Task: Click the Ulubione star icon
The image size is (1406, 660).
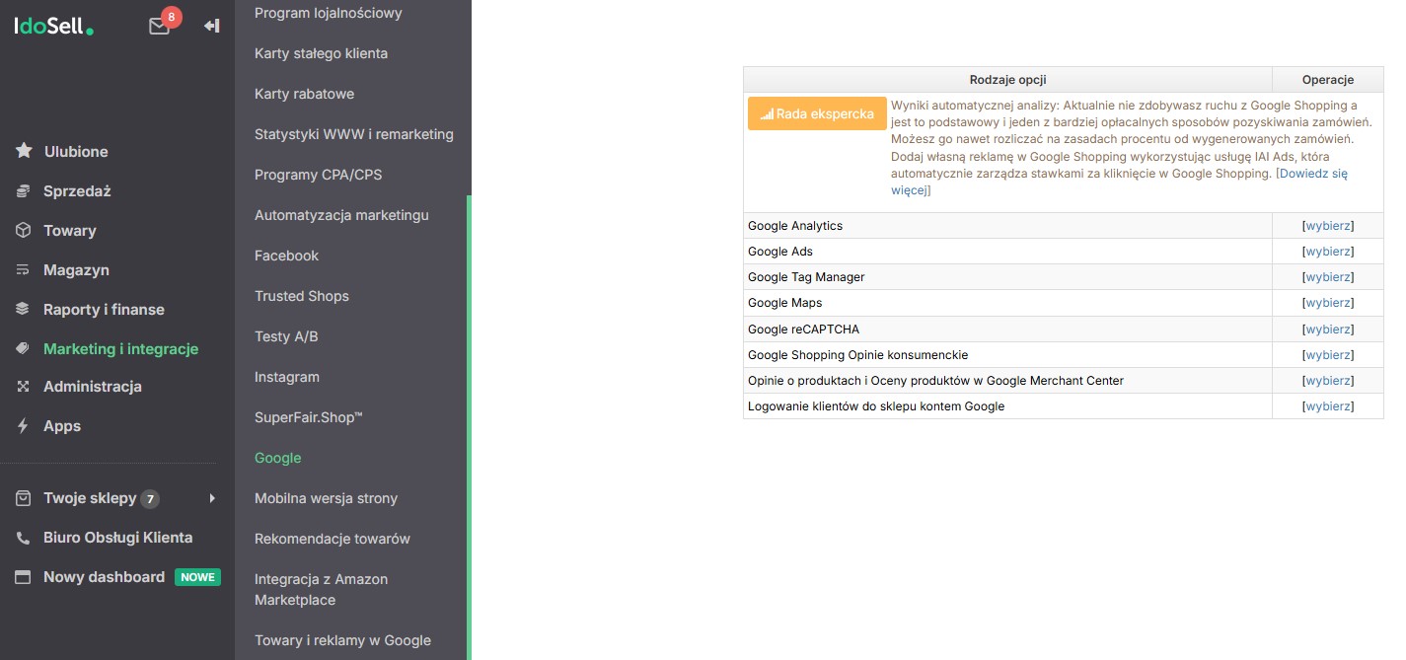Action: point(24,151)
